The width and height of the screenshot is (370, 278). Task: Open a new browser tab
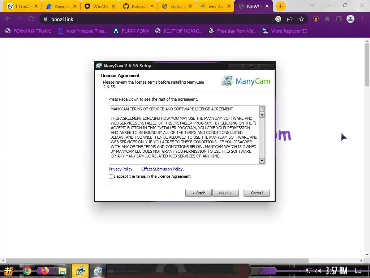pyautogui.click(x=280, y=7)
